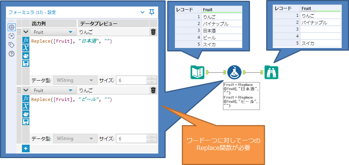The width and height of the screenshot is (349, 165).
Task: Click the Formula tool output anchor
Action: click(x=244, y=72)
